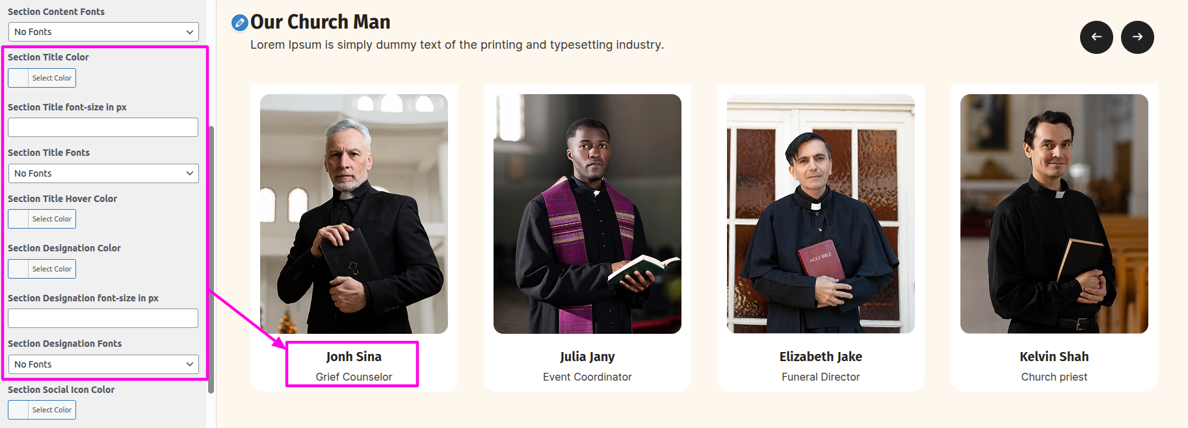Open Section Designation Fonts dropdown

click(x=103, y=364)
